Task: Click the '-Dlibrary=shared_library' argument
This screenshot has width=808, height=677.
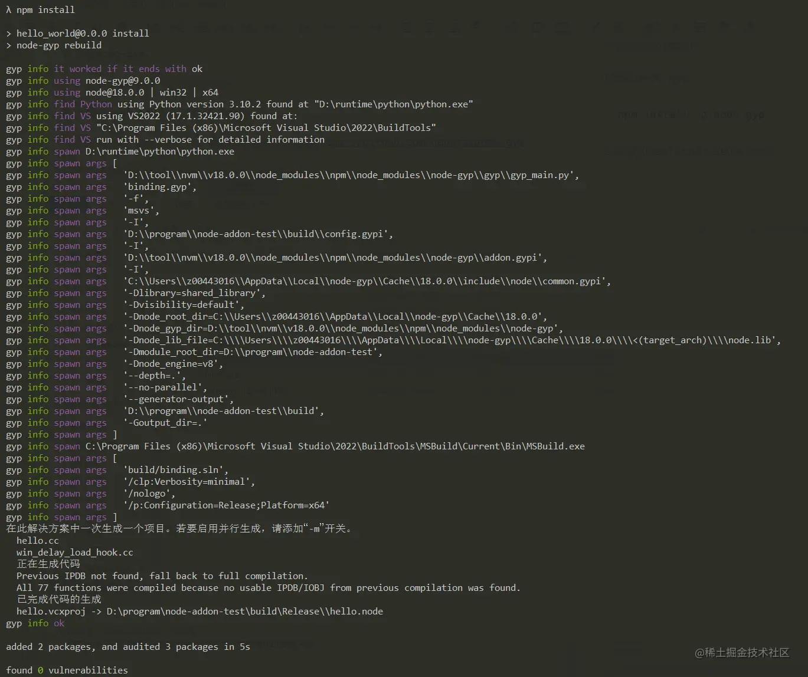Action: click(x=194, y=293)
